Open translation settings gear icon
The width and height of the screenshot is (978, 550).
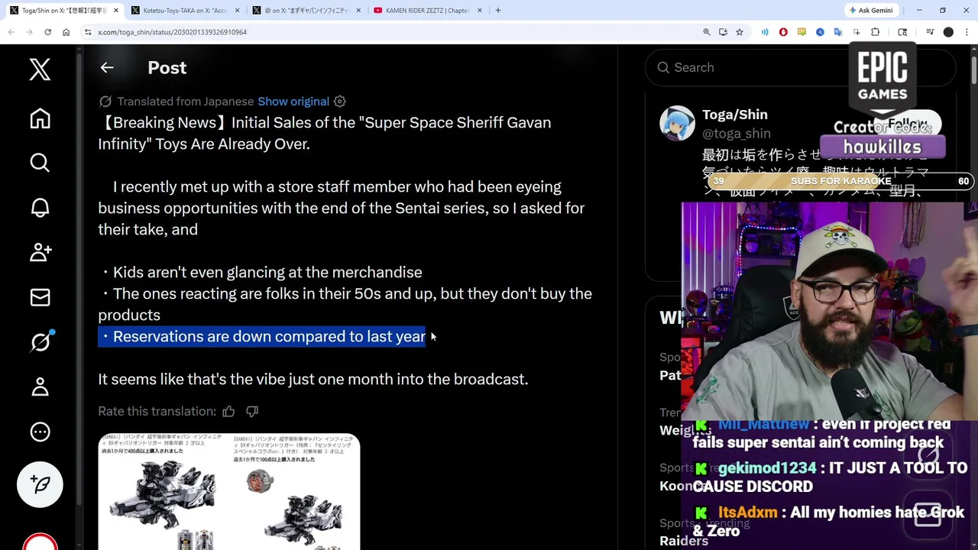(340, 102)
